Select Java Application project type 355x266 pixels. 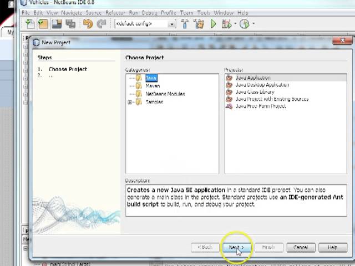[286, 78]
